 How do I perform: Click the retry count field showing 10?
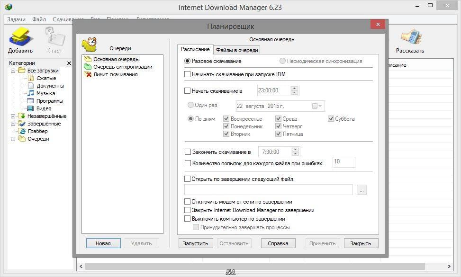[343, 162]
